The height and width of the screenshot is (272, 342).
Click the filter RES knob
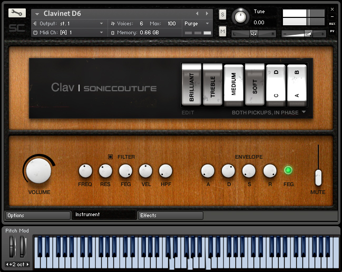(x=105, y=171)
